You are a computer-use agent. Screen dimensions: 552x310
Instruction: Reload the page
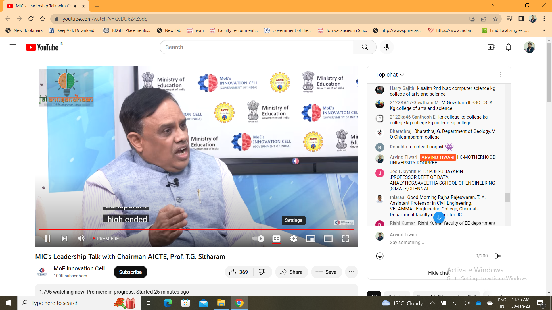(x=31, y=19)
